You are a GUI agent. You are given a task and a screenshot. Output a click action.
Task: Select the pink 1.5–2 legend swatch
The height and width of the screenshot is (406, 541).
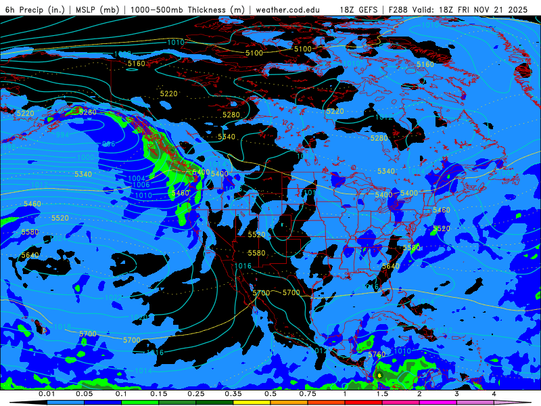(x=401, y=403)
